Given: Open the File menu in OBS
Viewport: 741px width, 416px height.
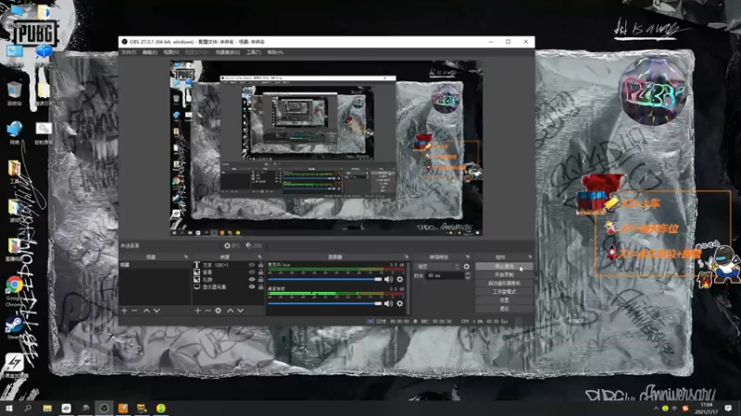Looking at the screenshot, I should (129, 53).
